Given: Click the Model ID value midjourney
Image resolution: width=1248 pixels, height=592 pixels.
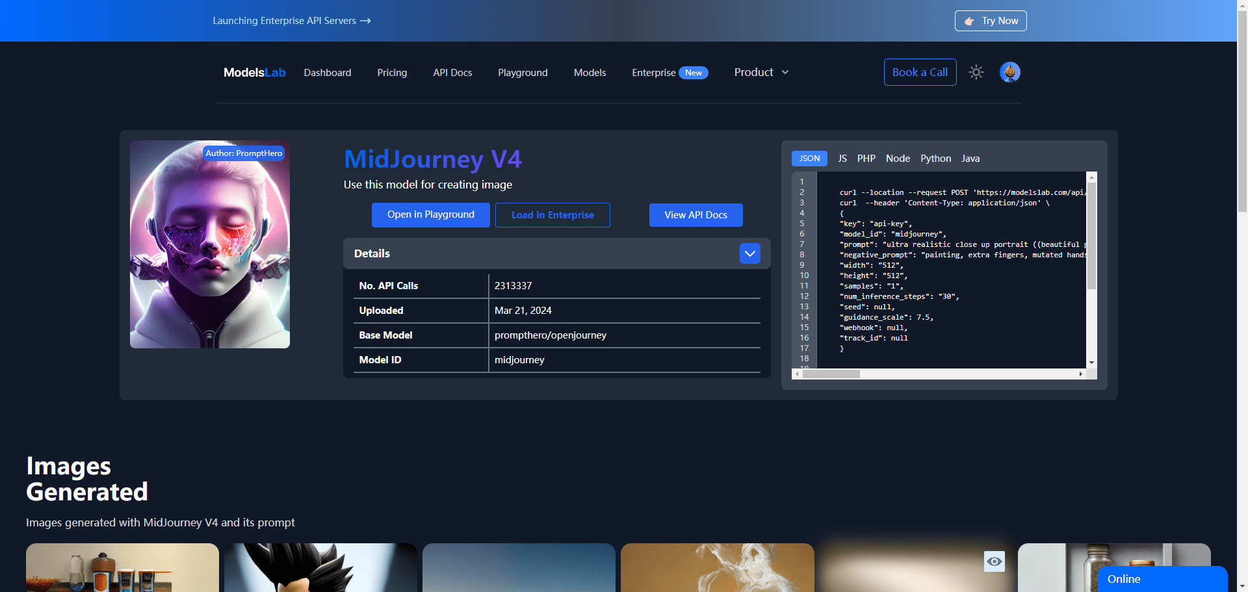Looking at the screenshot, I should (519, 360).
